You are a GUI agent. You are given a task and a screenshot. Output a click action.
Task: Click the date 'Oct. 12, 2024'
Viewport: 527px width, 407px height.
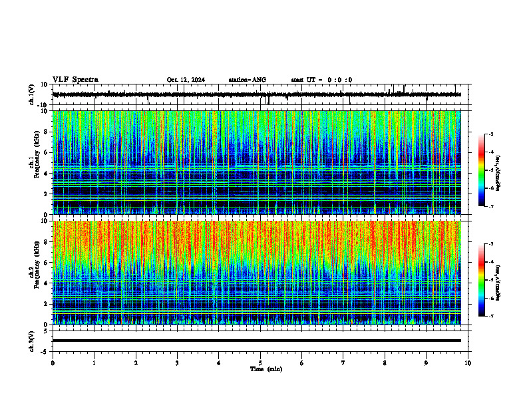[x=186, y=80]
